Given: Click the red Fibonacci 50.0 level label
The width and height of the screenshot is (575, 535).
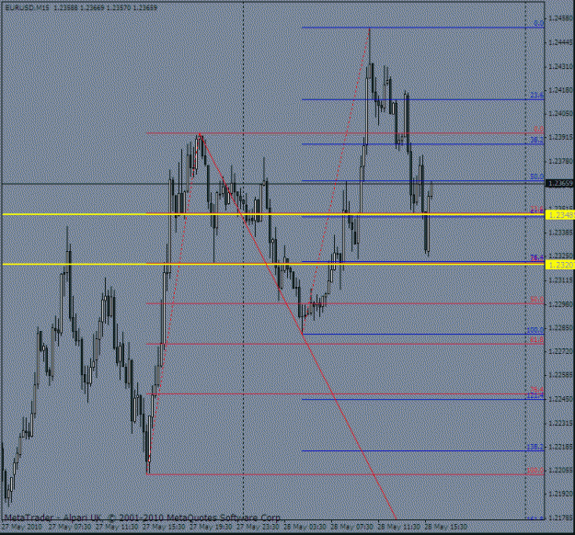Looking at the screenshot, I should point(537,300).
